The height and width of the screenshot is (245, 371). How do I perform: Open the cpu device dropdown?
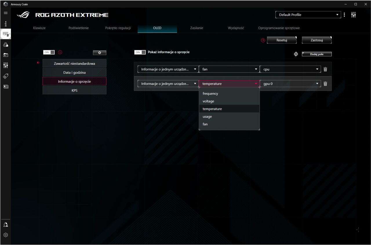click(x=290, y=69)
